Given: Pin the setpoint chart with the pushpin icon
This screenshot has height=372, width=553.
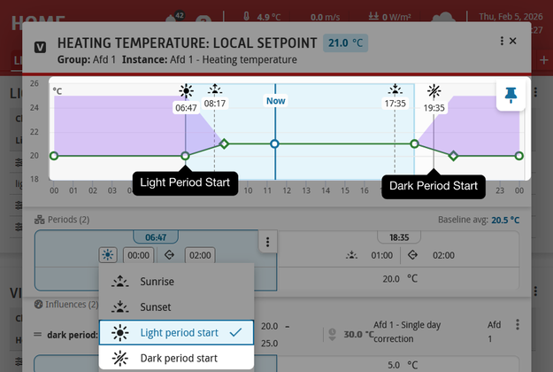Looking at the screenshot, I should [x=511, y=95].
